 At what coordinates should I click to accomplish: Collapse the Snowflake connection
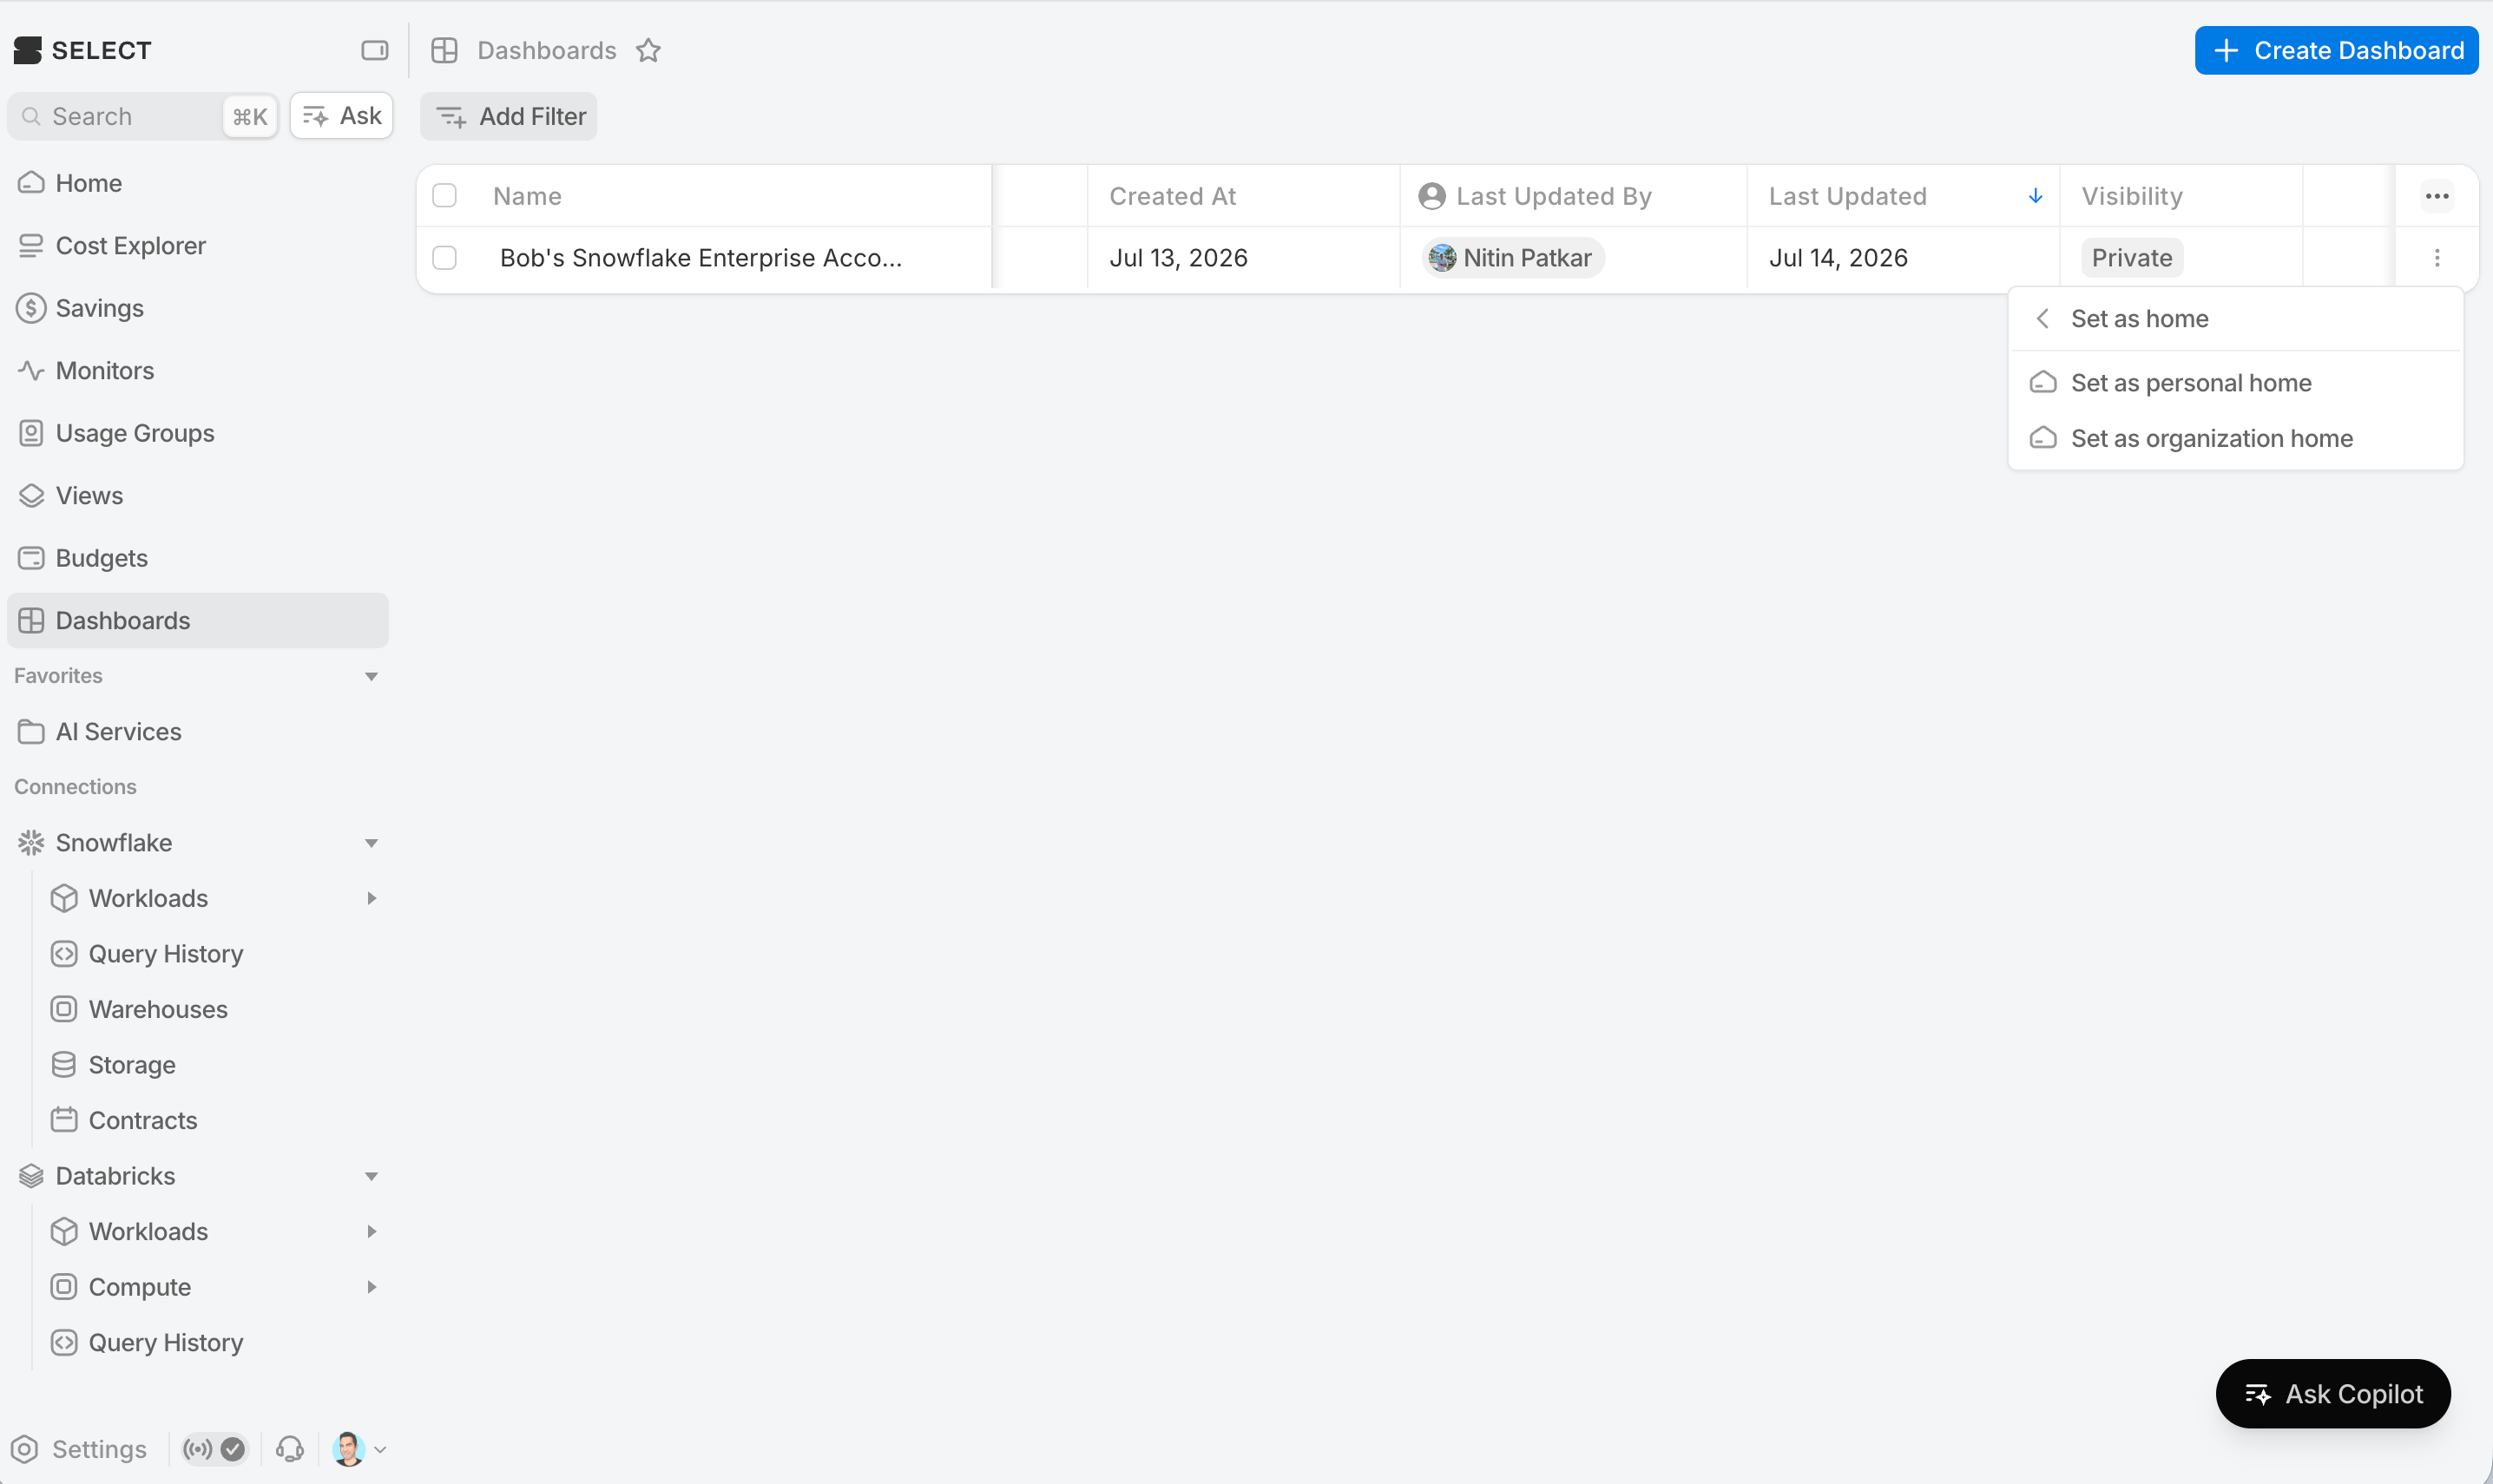tap(371, 843)
